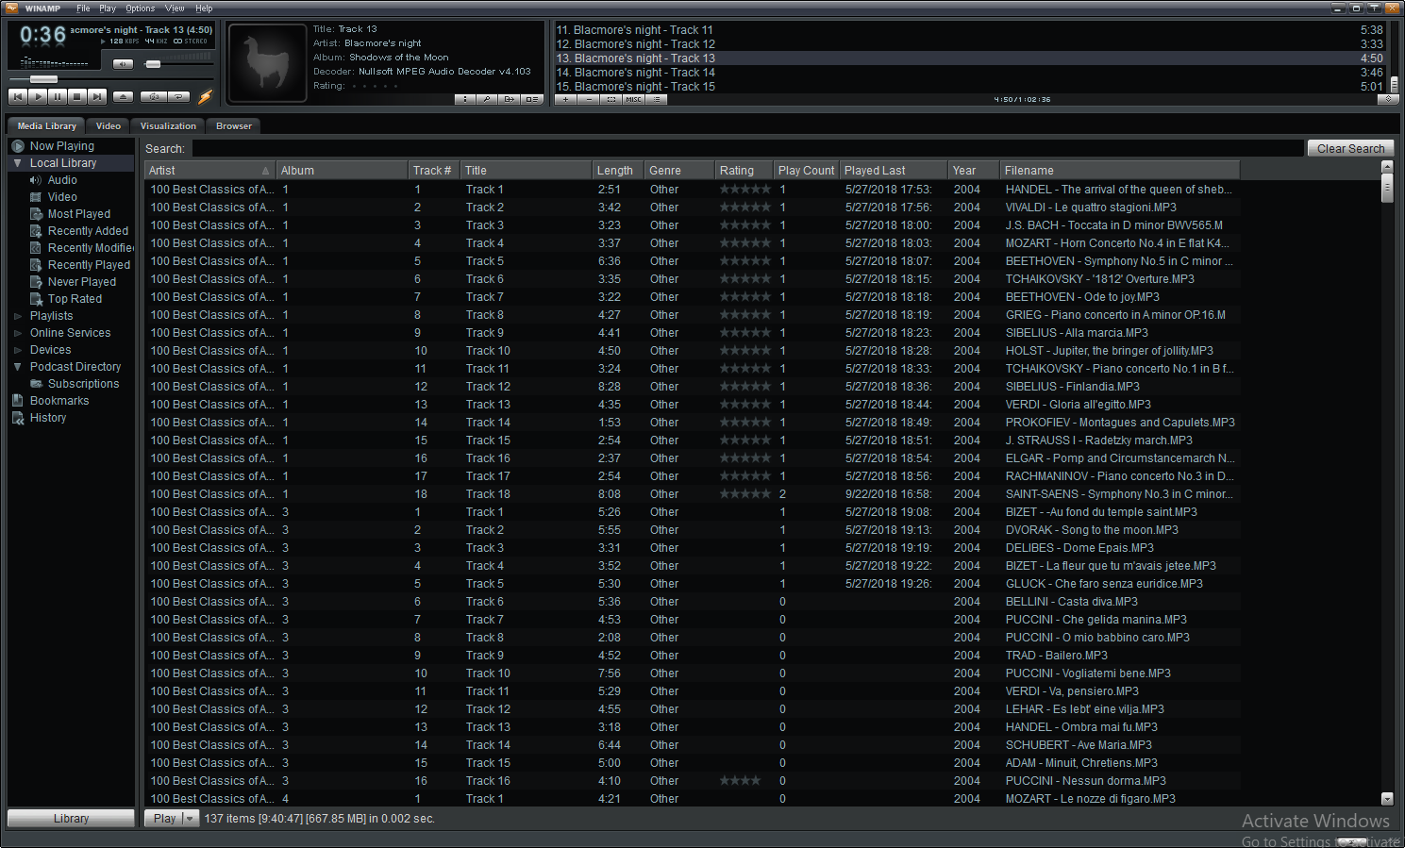Click the seek bar position handle
This screenshot has height=848, width=1405.
tap(43, 79)
